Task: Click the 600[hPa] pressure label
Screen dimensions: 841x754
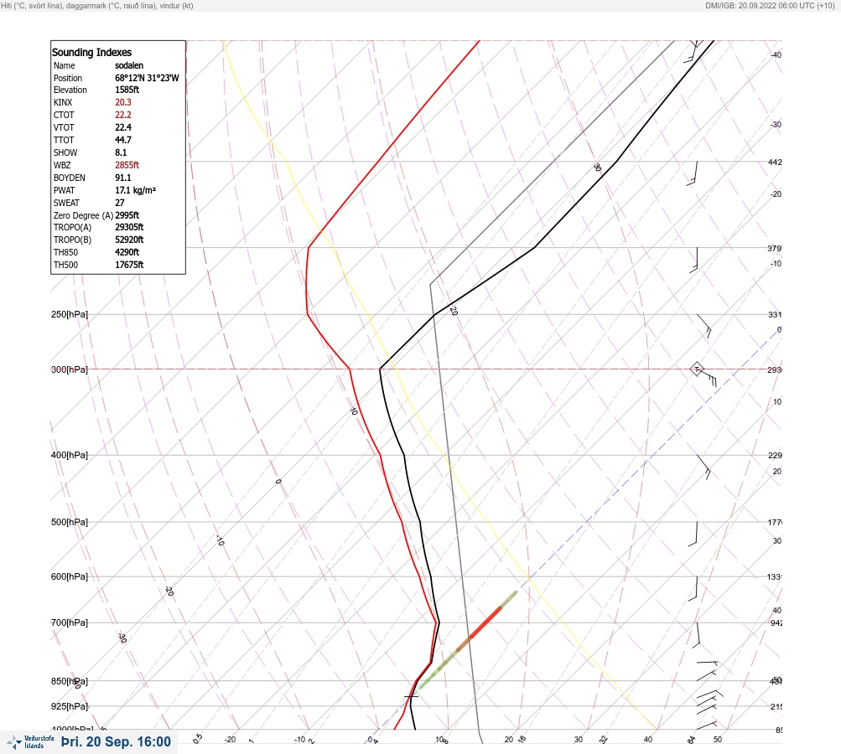Action: pyautogui.click(x=70, y=576)
